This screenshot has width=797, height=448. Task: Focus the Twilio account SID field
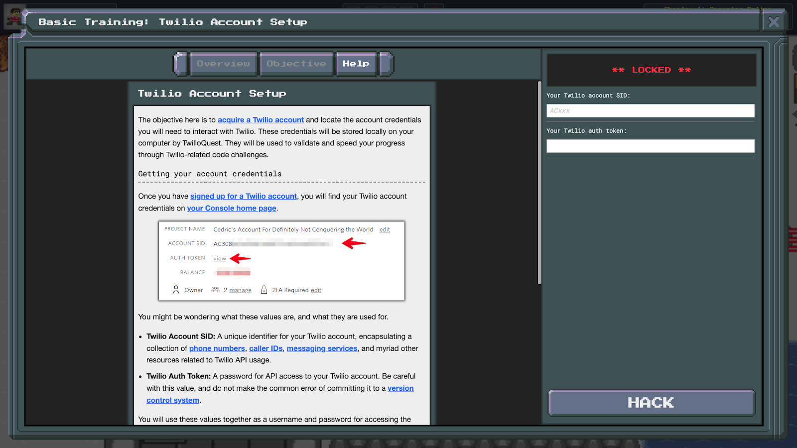pos(651,111)
